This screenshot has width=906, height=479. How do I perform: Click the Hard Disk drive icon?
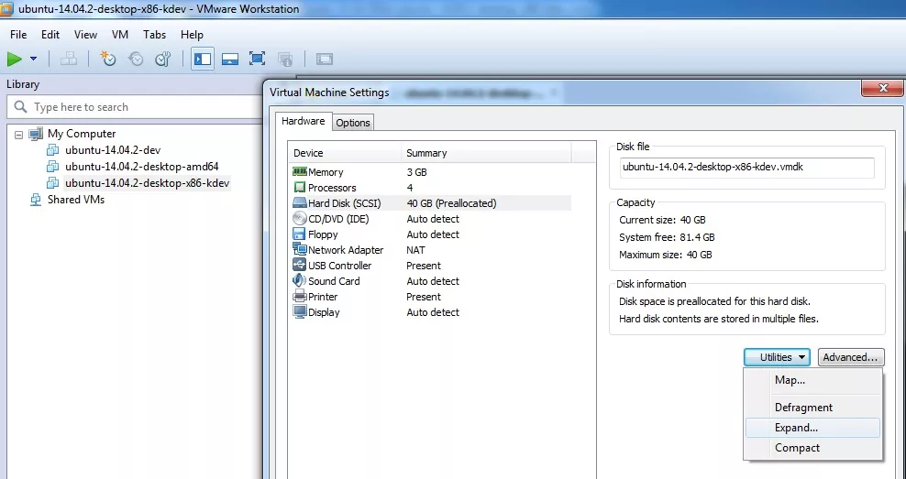(299, 202)
